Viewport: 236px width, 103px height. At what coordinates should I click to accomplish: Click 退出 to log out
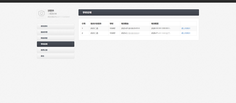pyautogui.click(x=56, y=56)
